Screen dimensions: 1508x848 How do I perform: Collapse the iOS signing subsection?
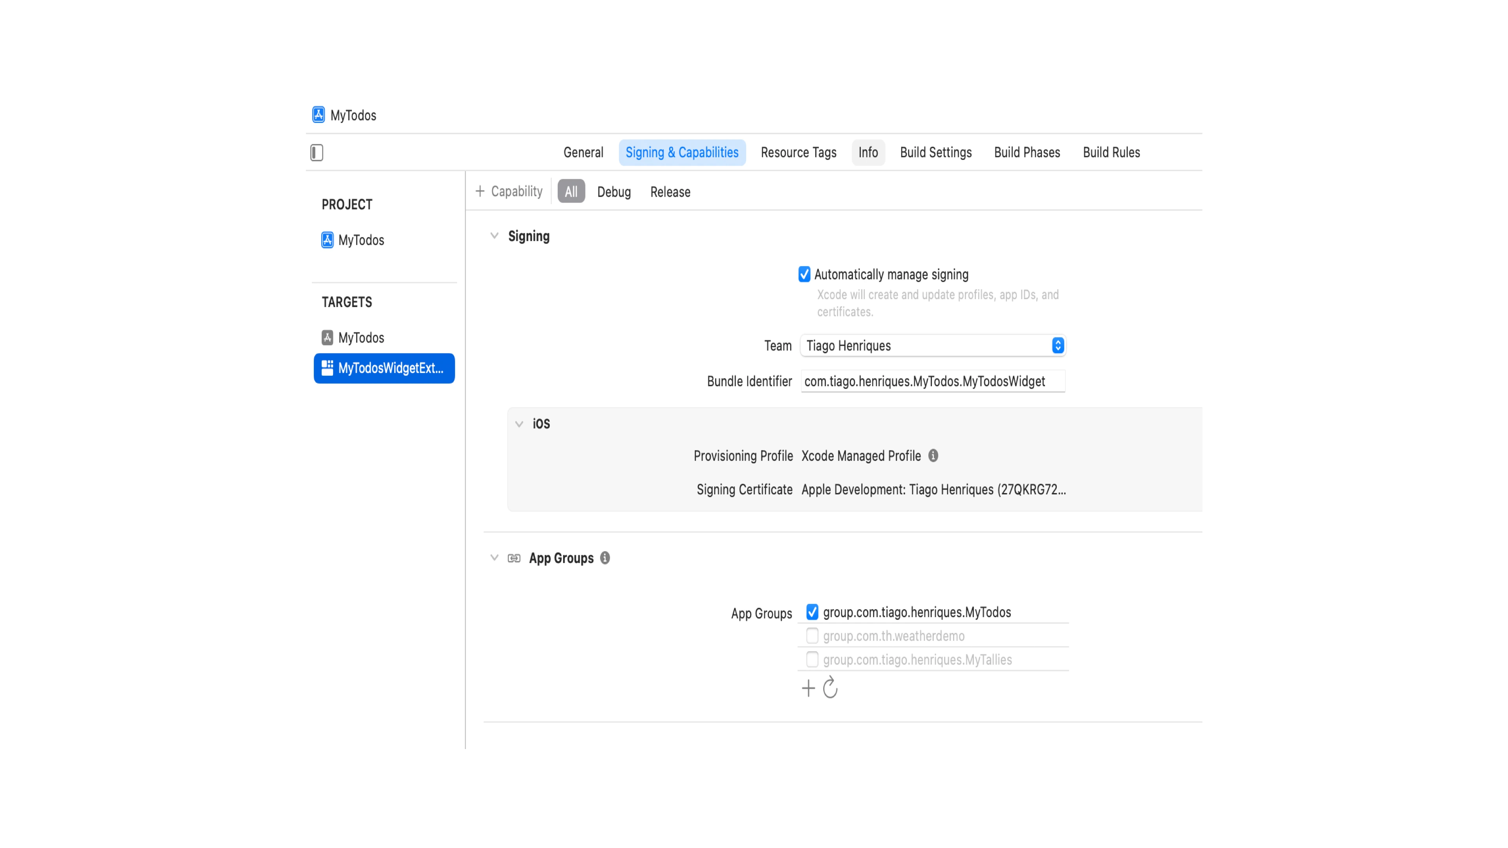(519, 424)
